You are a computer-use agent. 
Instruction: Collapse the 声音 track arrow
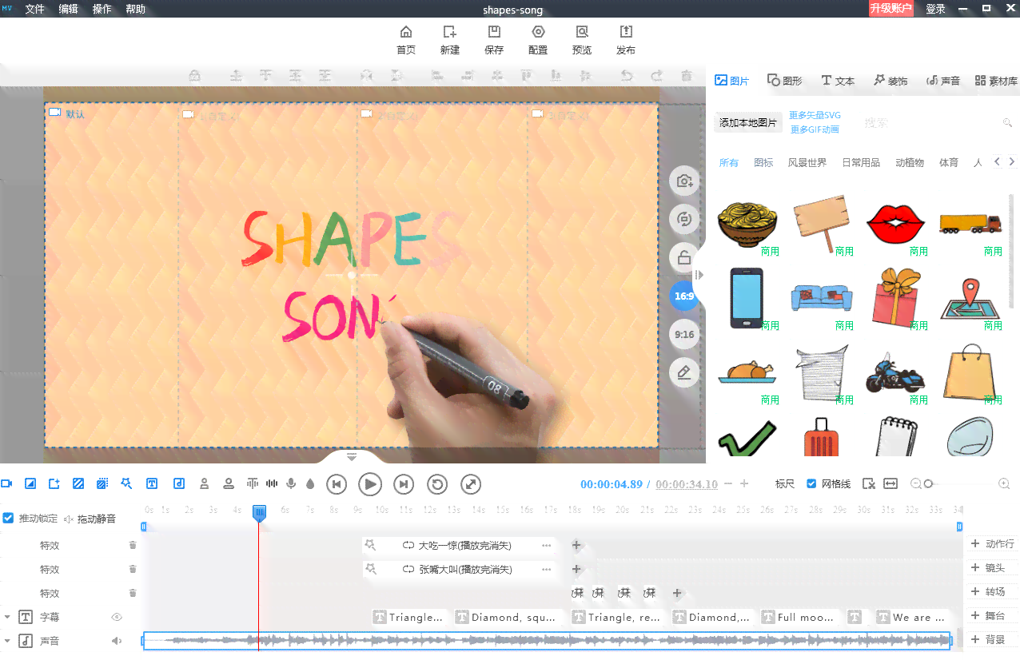7,641
